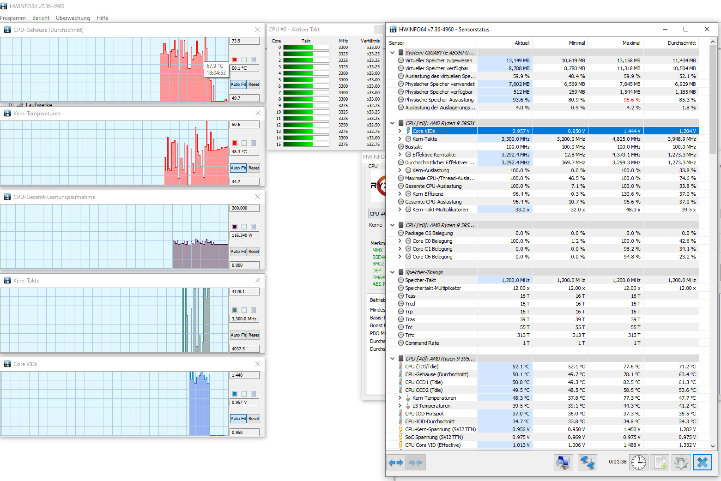Open the Überwachung menu

pos(73,18)
